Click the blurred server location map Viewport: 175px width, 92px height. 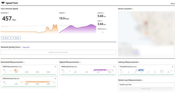tap(146, 34)
